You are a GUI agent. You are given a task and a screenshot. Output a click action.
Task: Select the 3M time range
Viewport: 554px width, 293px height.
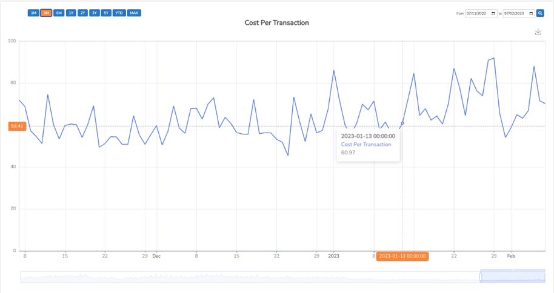[46, 13]
